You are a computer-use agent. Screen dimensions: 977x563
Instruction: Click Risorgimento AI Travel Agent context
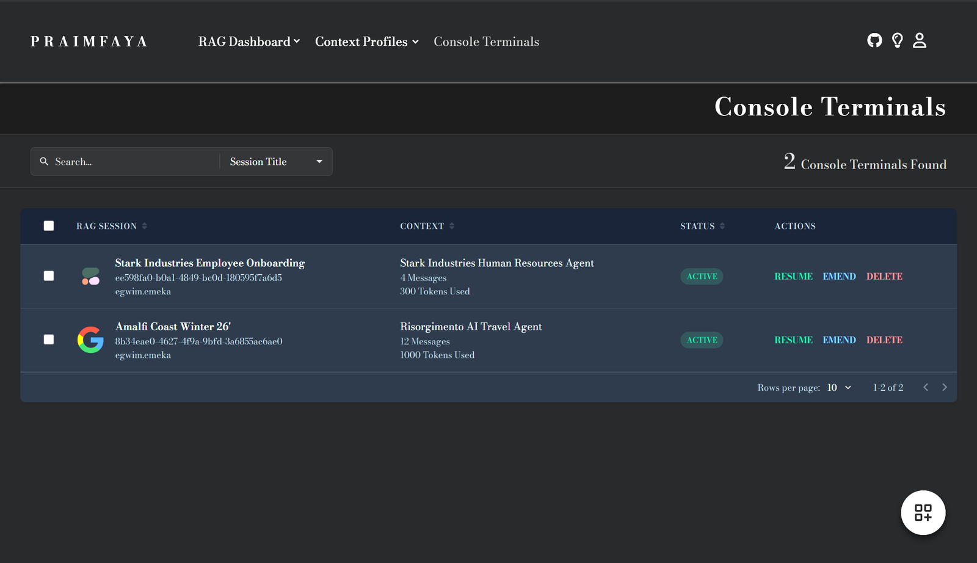(x=471, y=327)
